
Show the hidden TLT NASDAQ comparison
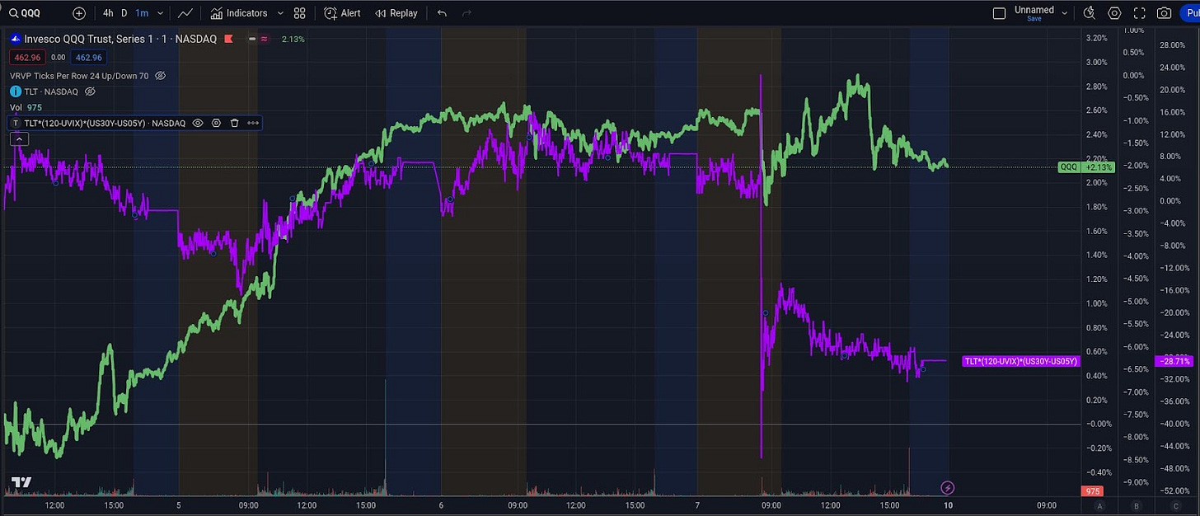91,91
